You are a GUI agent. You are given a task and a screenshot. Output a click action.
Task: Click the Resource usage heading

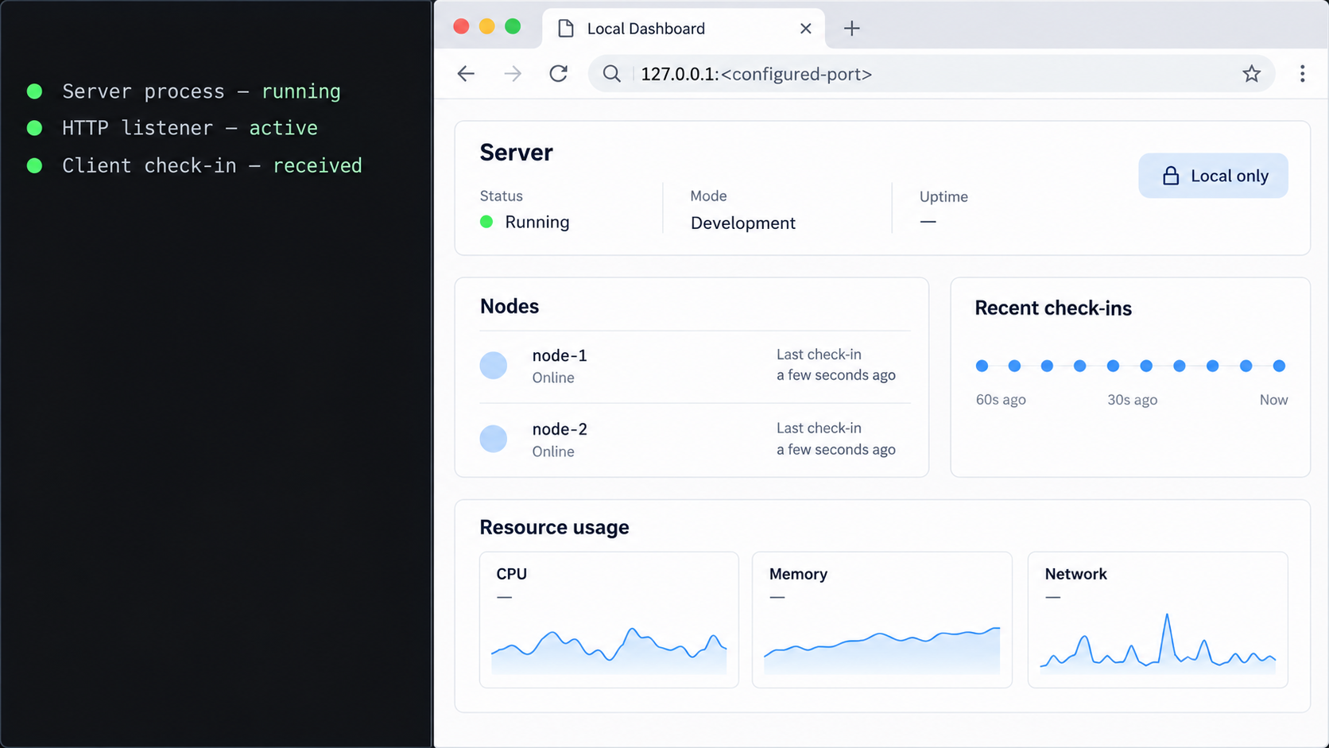554,527
